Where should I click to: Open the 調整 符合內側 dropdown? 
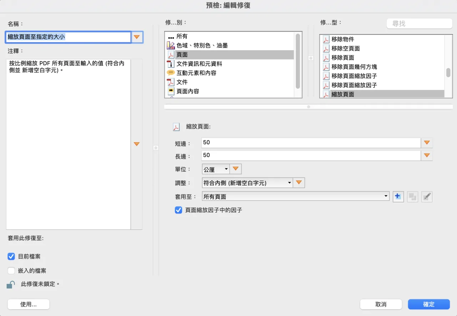pos(247,183)
